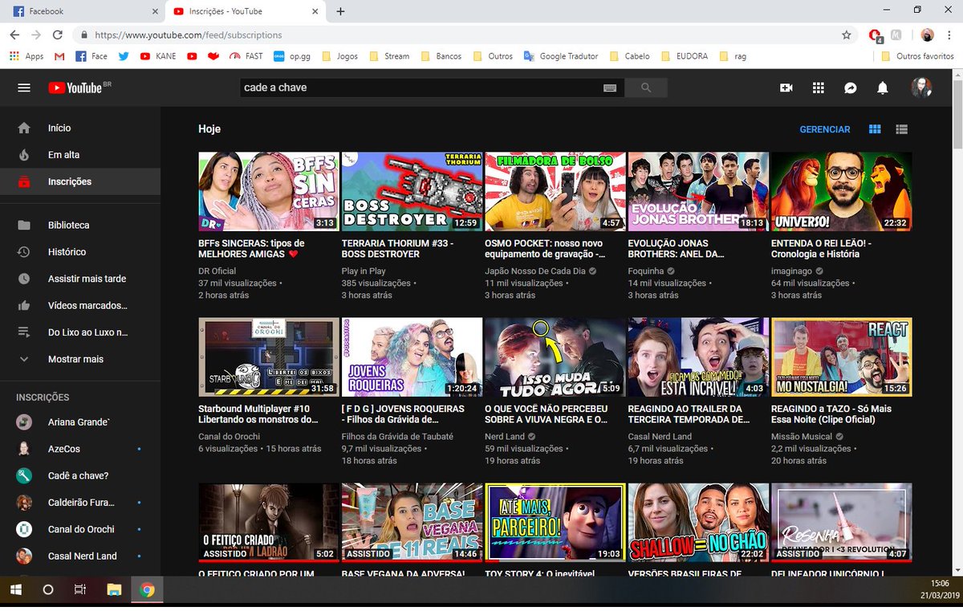Click channel name 'Missão Musical'
This screenshot has width=963, height=611.
802,437
